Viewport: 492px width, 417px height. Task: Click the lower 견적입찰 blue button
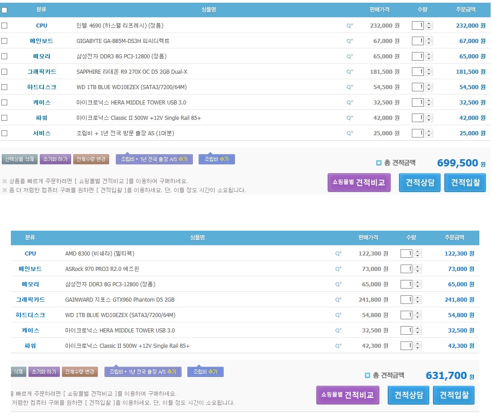(x=454, y=395)
